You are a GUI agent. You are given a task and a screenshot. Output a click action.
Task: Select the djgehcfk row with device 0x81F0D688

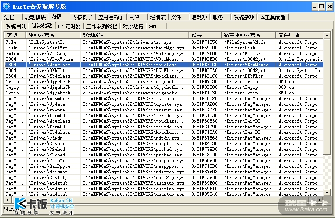click(x=164, y=87)
